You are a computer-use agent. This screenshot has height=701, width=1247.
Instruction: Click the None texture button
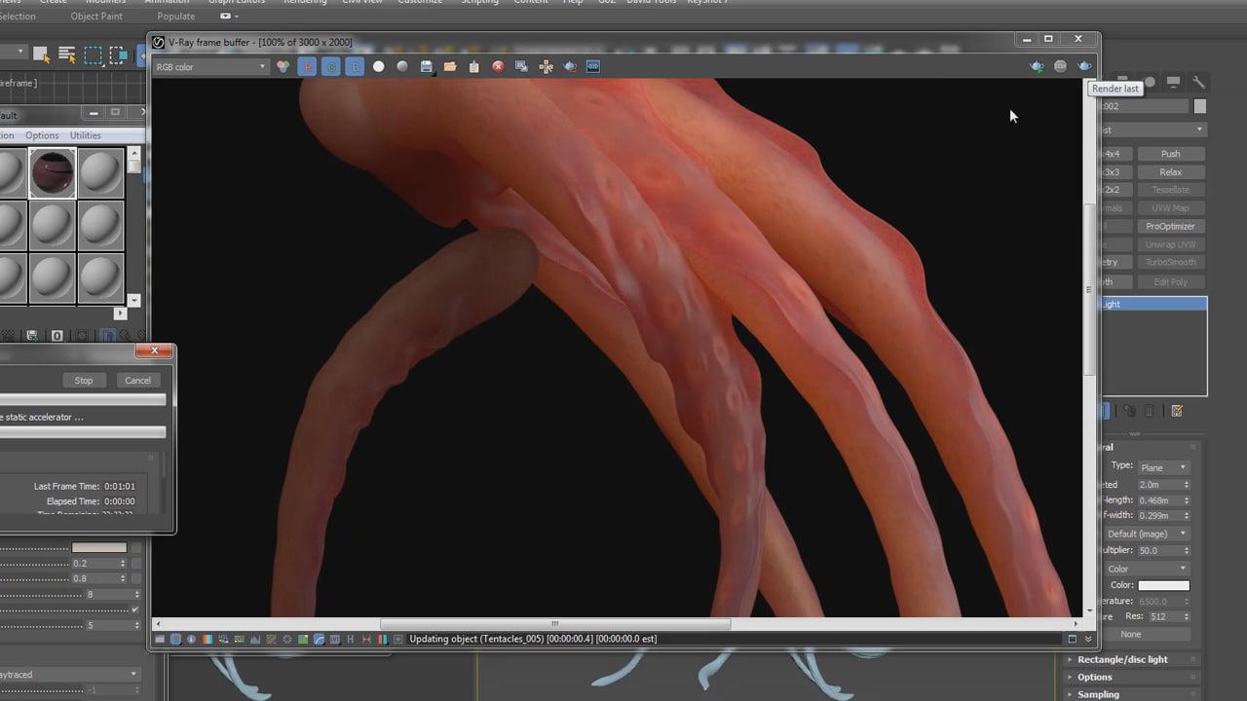1131,634
